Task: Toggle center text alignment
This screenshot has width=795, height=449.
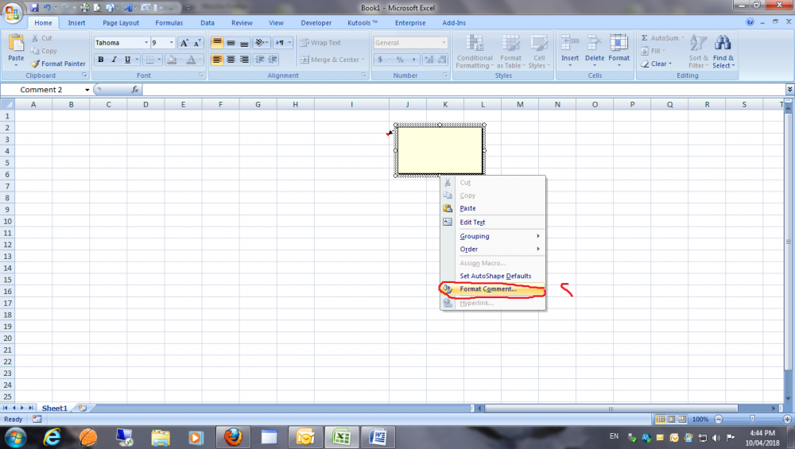Action: click(231, 60)
